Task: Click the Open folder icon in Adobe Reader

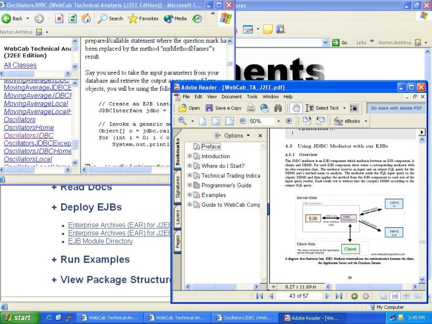Action: click(183, 108)
